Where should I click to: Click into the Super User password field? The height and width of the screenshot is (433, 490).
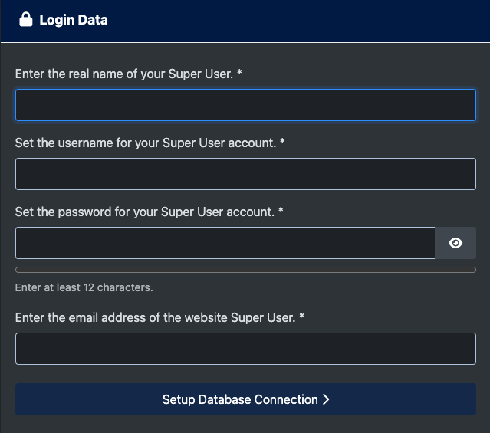click(x=225, y=243)
